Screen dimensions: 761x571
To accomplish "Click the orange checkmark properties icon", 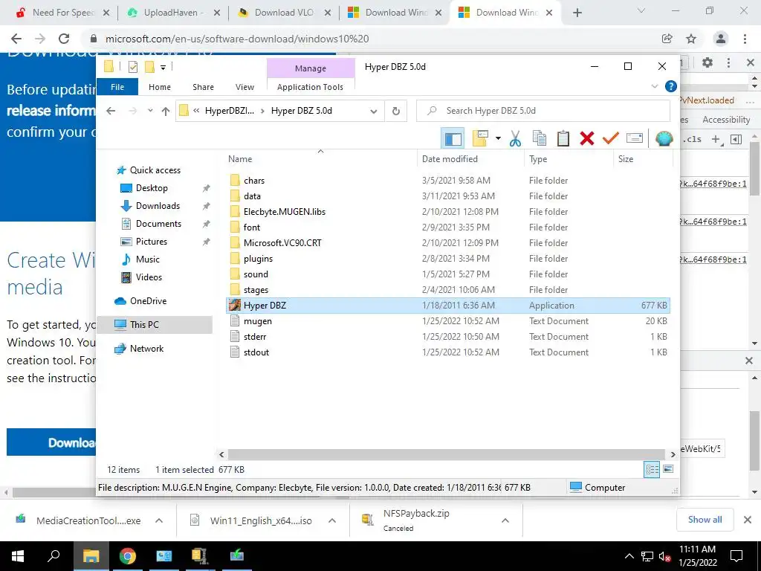I will pos(611,139).
